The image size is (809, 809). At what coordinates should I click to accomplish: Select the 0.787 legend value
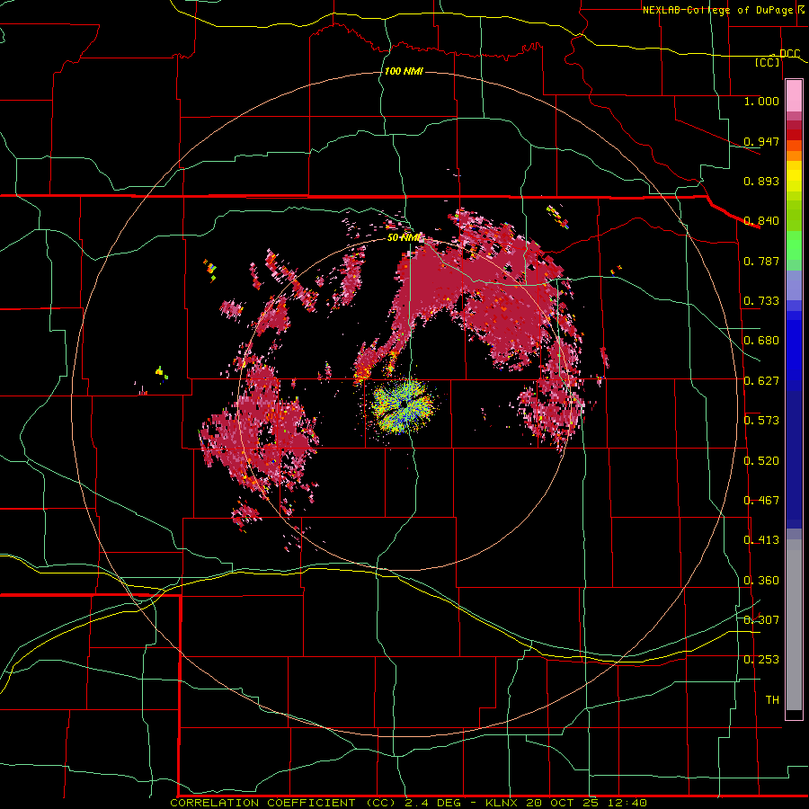[761, 261]
